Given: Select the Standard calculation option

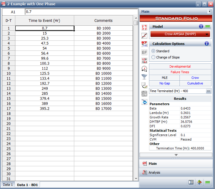Looking at the screenshot, I should (160, 51).
